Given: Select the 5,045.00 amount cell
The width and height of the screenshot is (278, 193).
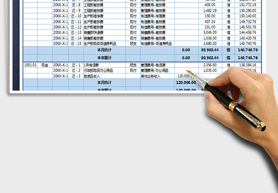Looking at the screenshot, I should [x=210, y=33].
